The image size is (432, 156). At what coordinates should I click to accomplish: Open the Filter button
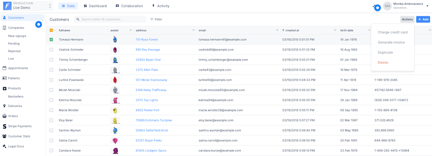pyautogui.click(x=156, y=19)
